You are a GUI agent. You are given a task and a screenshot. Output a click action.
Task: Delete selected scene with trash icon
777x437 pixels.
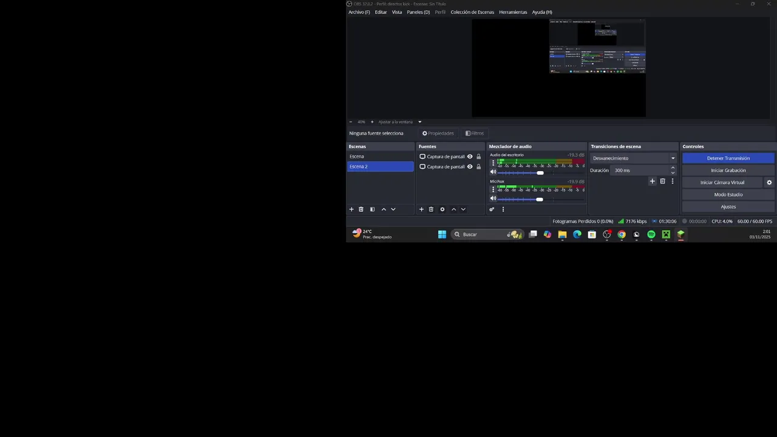[361, 209]
